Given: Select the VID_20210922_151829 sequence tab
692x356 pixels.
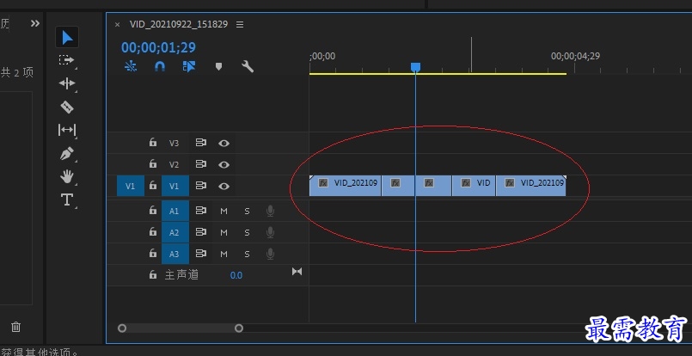Looking at the screenshot, I should tap(179, 24).
